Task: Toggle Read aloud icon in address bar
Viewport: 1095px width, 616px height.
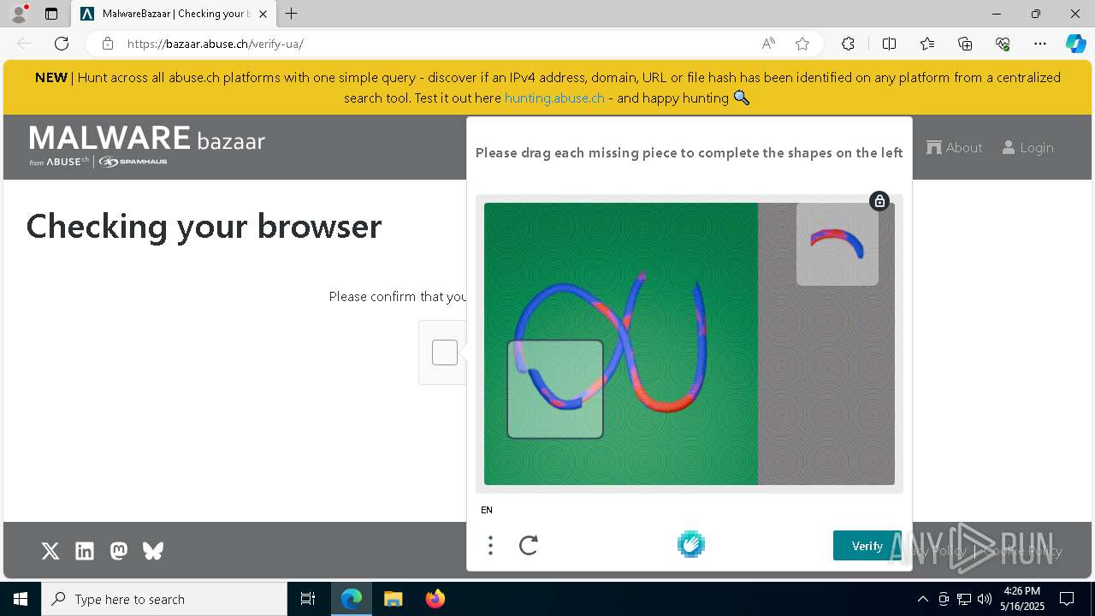Action: [768, 44]
